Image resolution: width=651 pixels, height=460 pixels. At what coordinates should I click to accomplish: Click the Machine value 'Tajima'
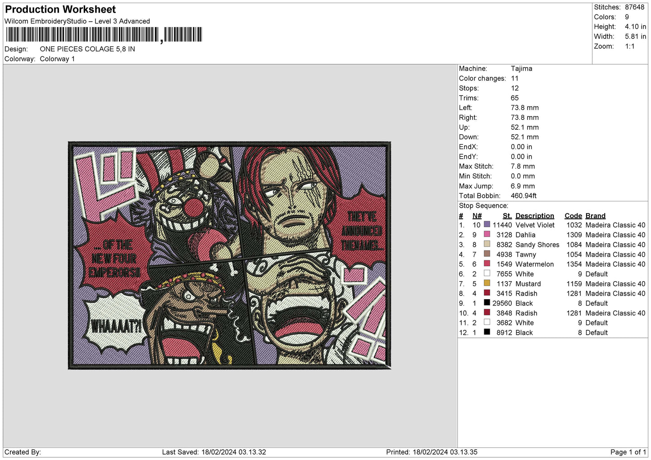click(522, 68)
